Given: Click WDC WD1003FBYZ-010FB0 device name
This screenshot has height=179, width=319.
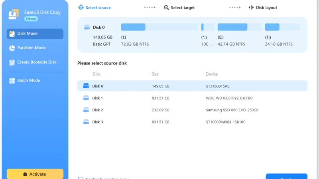Looking at the screenshot, I should point(229,98).
